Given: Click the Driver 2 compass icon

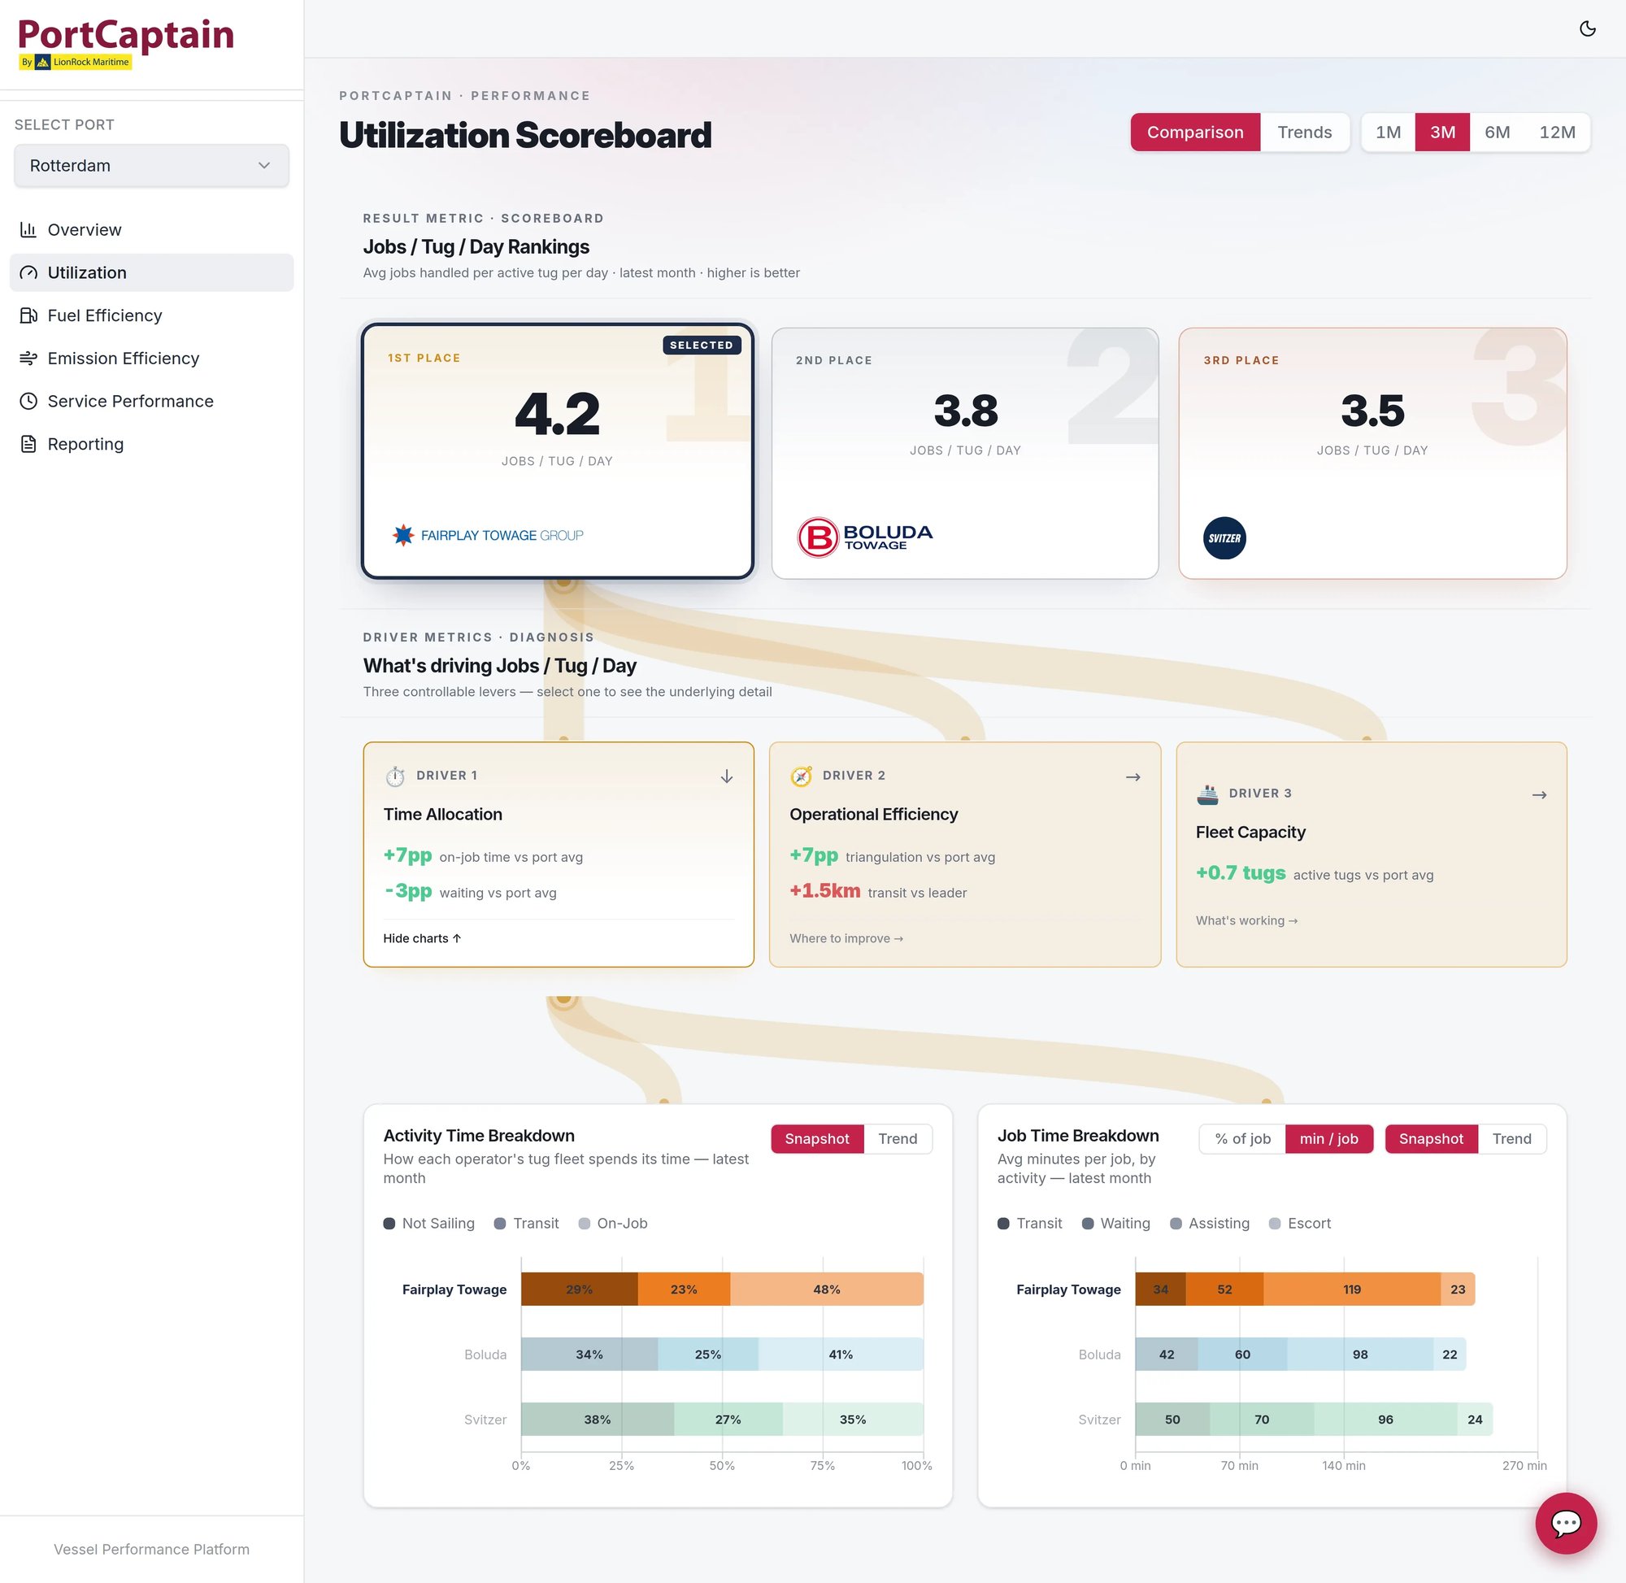Looking at the screenshot, I should 801,776.
